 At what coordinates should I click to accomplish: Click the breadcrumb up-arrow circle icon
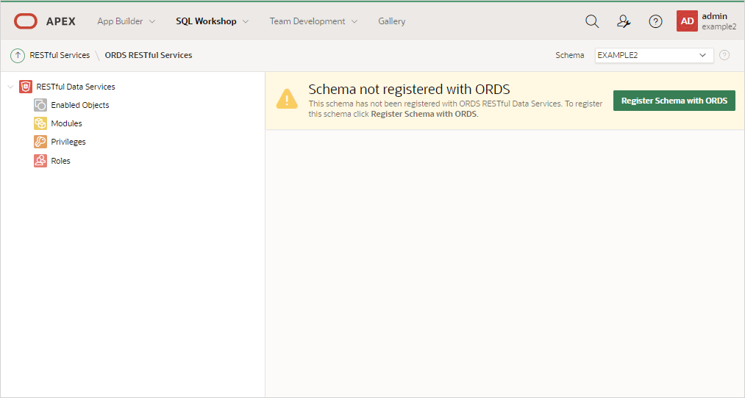pos(18,56)
